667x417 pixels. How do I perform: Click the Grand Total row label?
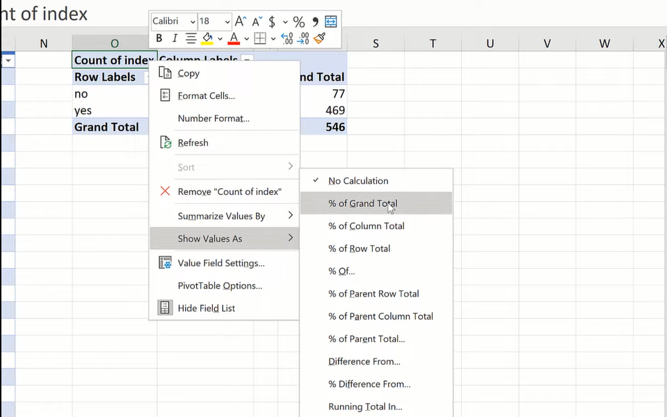(x=111, y=127)
